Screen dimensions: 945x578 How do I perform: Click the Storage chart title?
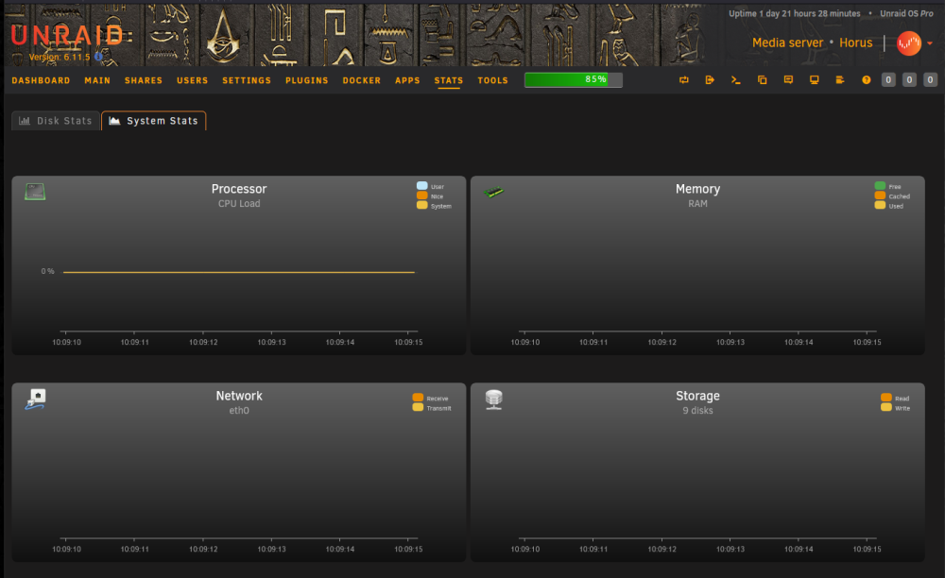point(698,396)
